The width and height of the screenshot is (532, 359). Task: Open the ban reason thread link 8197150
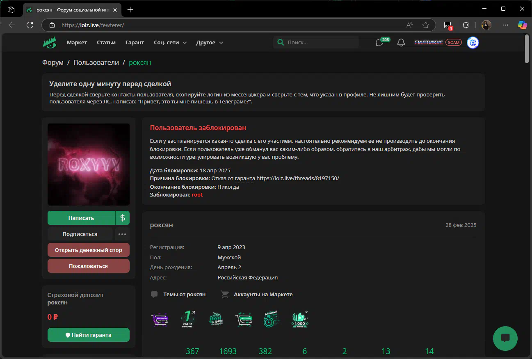[298, 178]
